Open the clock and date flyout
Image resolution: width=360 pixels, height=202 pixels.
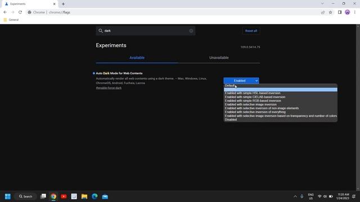pos(343,196)
